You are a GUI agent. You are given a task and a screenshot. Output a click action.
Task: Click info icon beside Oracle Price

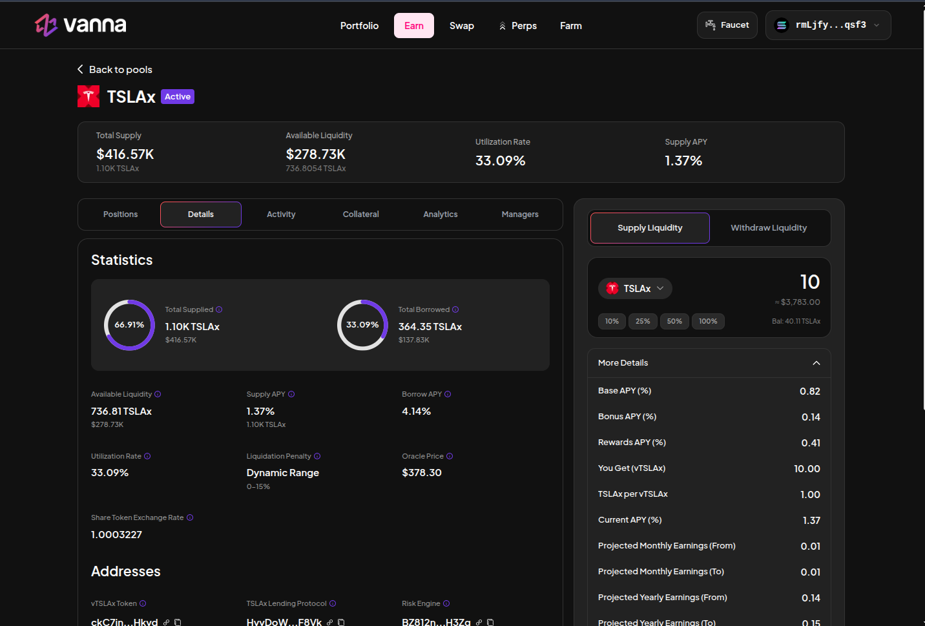coord(450,456)
